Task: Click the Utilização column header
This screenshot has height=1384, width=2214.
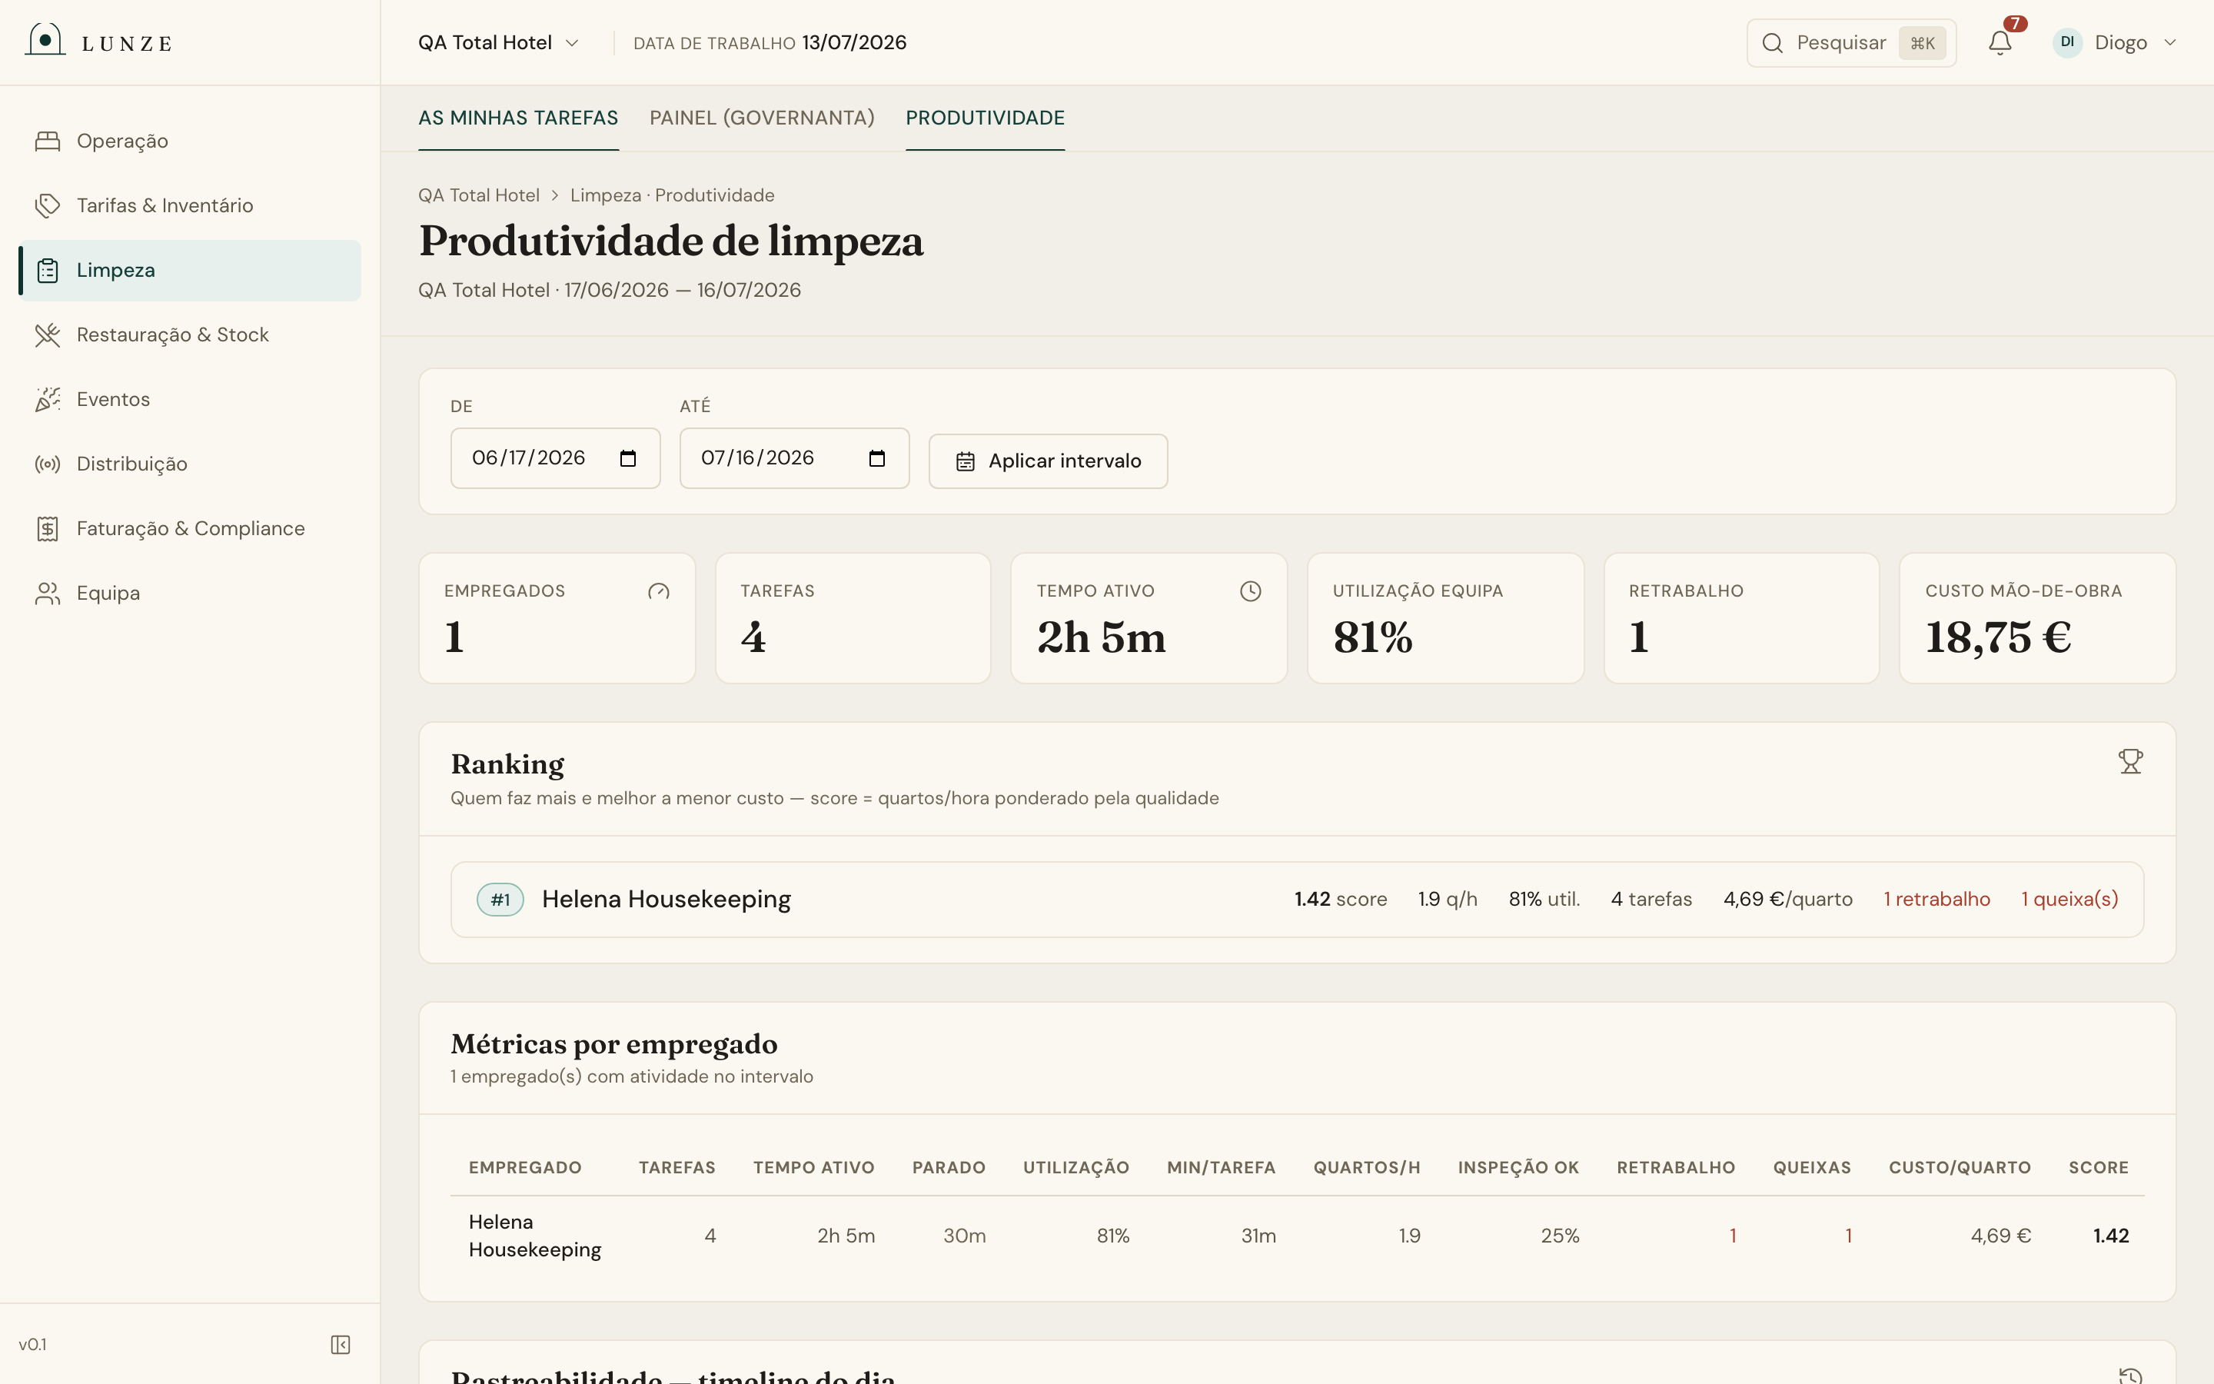Action: click(1076, 1168)
